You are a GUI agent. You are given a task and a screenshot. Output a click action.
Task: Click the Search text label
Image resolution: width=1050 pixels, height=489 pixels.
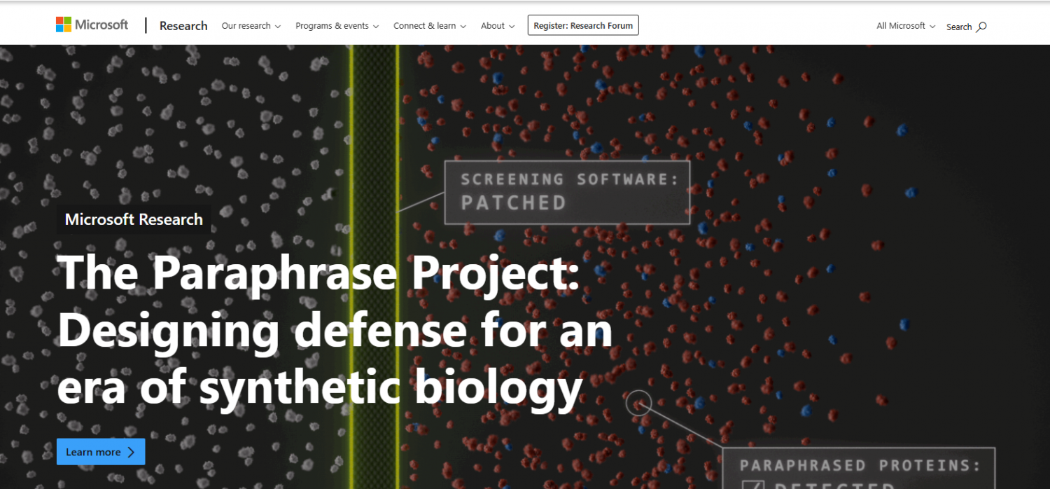[x=958, y=27]
